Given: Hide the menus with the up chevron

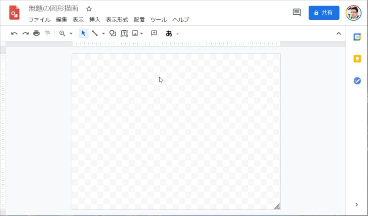Looking at the screenshot, I should click(x=339, y=34).
